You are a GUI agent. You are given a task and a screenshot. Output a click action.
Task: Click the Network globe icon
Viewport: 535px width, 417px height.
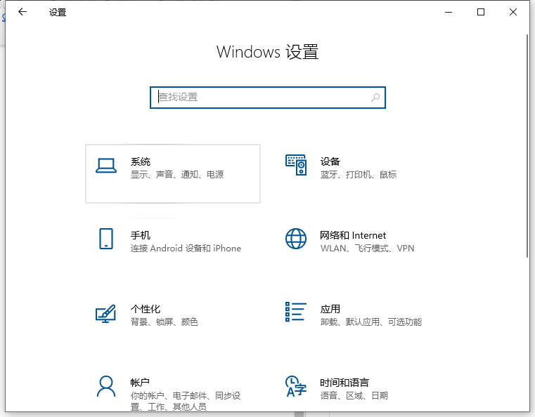tap(296, 239)
